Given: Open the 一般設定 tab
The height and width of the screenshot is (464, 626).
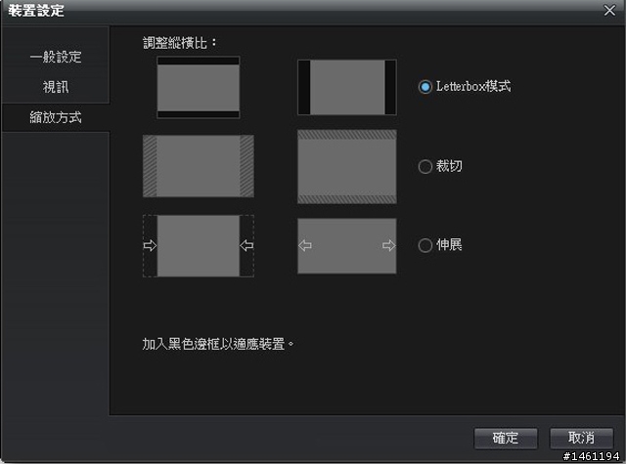Looking at the screenshot, I should pyautogui.click(x=56, y=57).
